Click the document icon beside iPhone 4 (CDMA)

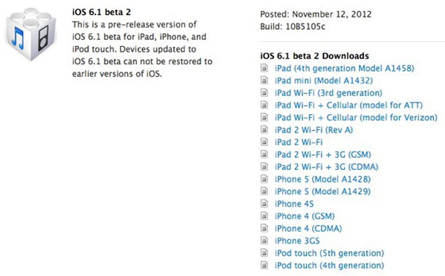[263, 228]
